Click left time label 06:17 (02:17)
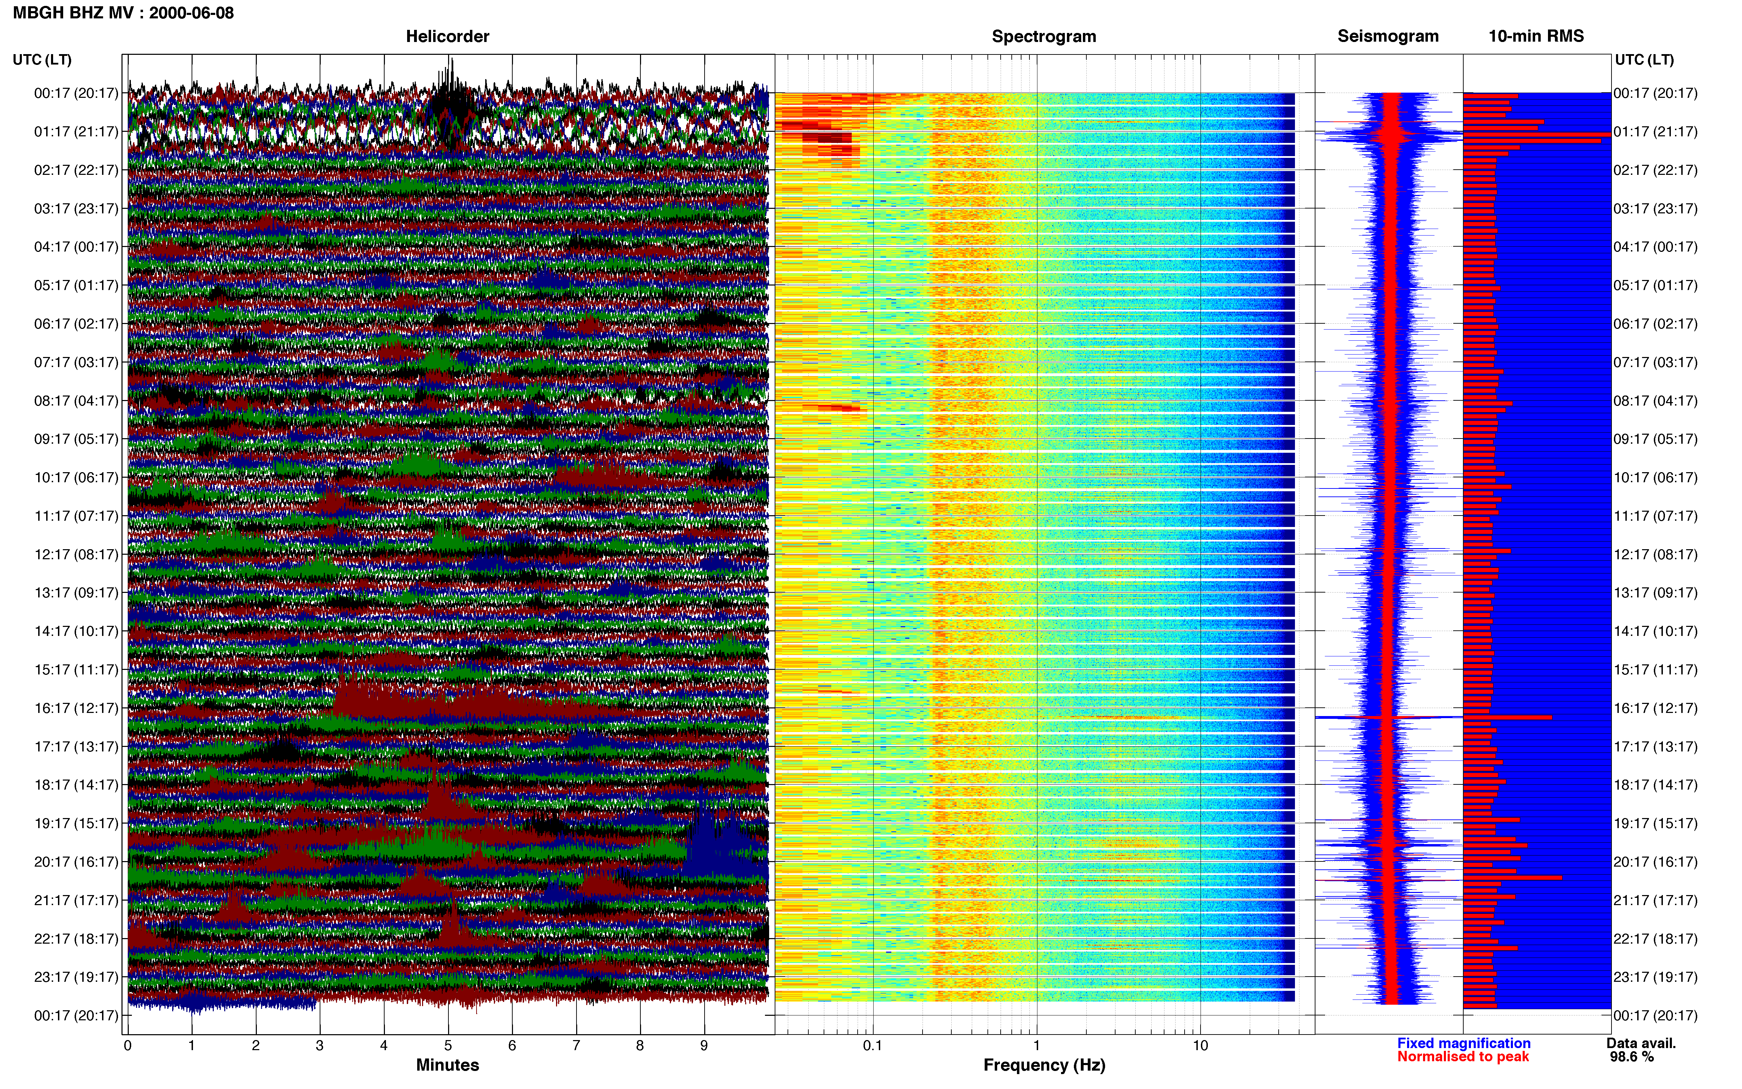This screenshot has width=1742, height=1089. [x=76, y=323]
